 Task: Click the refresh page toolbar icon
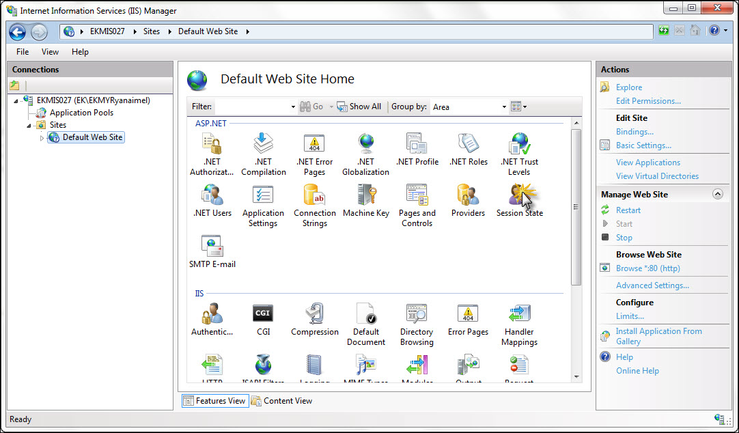[x=664, y=31]
